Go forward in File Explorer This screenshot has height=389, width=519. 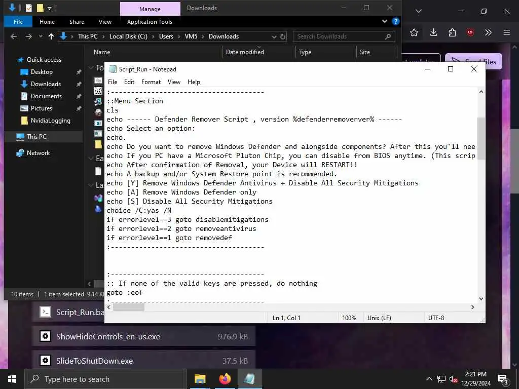[x=29, y=36]
